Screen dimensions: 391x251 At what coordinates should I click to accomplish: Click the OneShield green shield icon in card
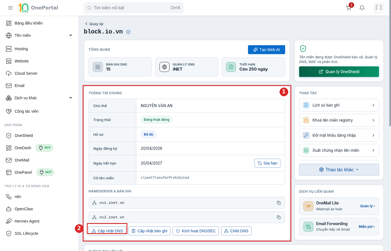pos(303,49)
